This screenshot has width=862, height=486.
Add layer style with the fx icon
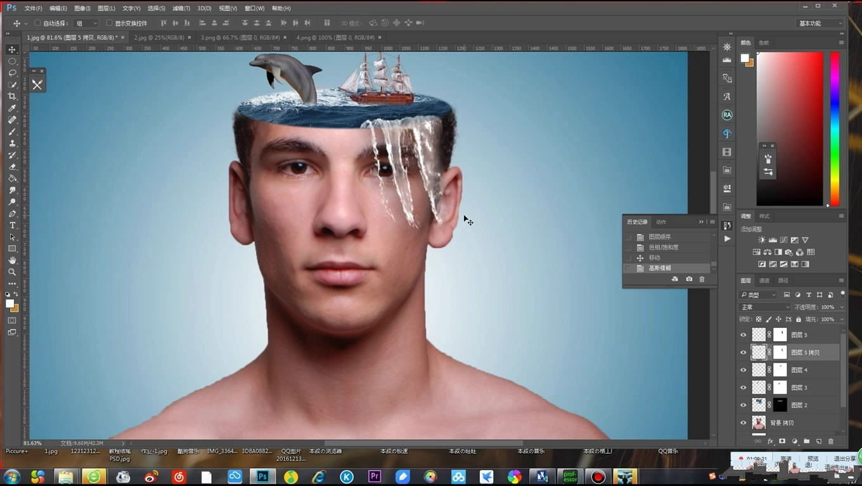click(770, 441)
